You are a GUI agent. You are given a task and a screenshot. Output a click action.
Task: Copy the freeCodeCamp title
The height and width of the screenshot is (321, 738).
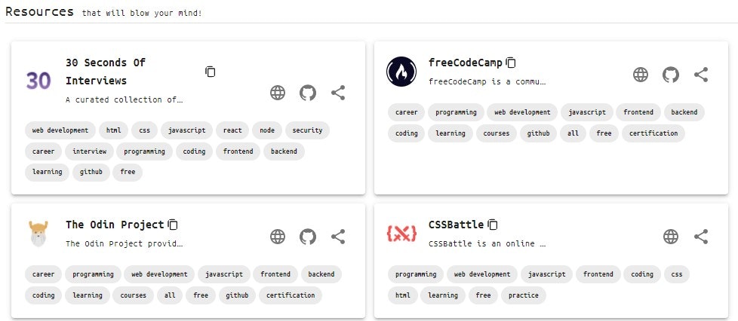511,63
